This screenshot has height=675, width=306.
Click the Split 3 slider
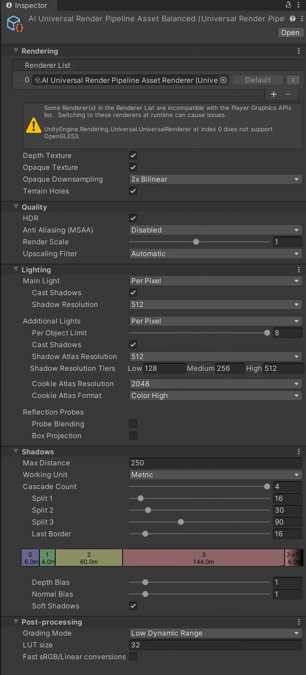point(200,522)
